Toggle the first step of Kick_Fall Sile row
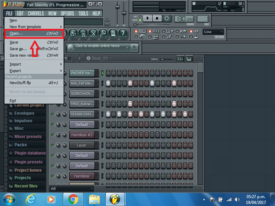Viewport: 275px width, 206px height. [x=108, y=83]
